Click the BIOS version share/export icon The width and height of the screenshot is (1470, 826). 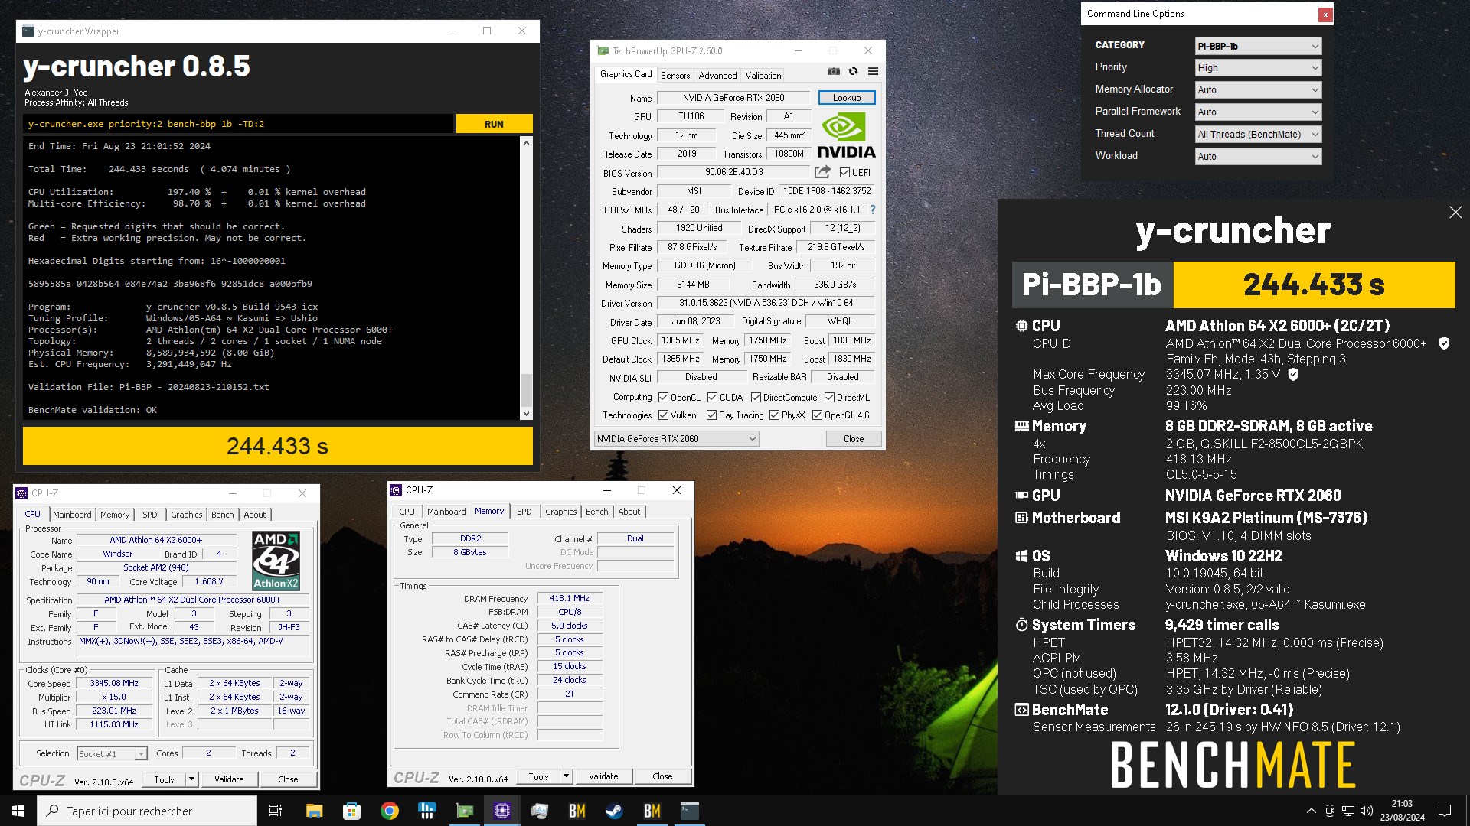point(822,173)
